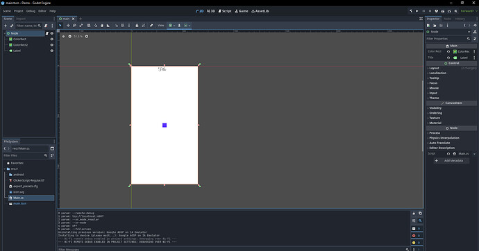479x251 pixels.
Task: Toggle visibility of Label node
Action: click(51, 51)
